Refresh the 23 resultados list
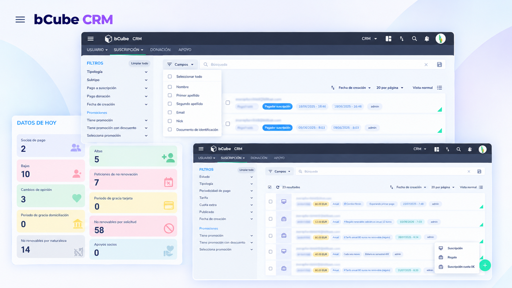The image size is (512, 288). [278, 187]
